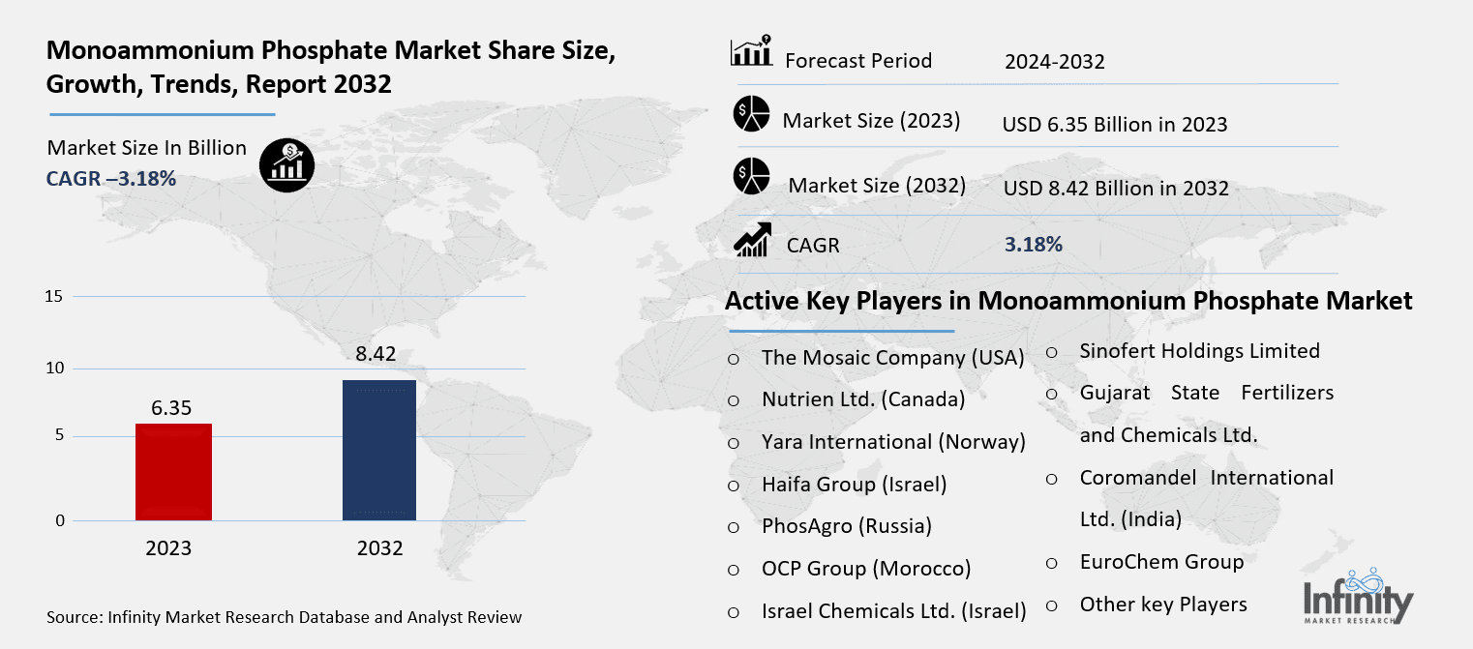Click the black dollar growth chart icon

(286, 164)
